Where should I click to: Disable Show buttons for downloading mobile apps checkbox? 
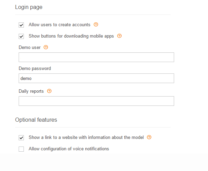(21, 37)
